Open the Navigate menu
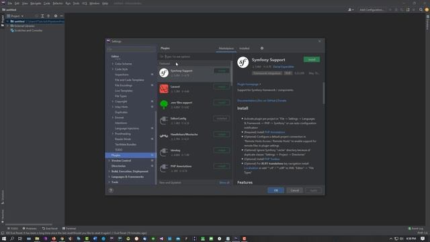The width and height of the screenshot is (430, 242). [36, 3]
